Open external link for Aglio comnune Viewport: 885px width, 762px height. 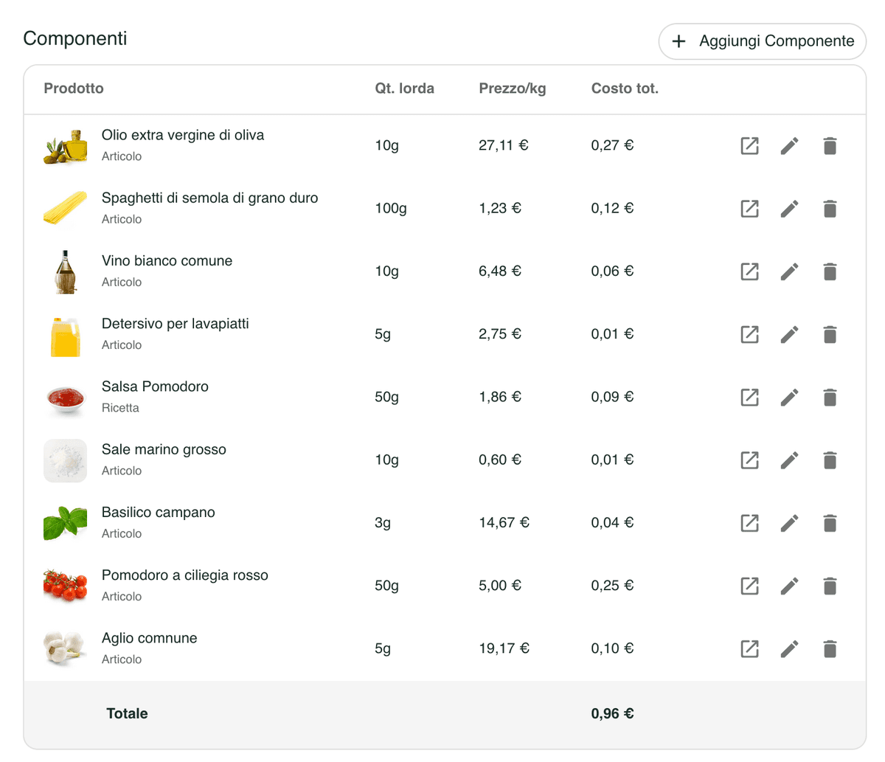[x=749, y=649]
